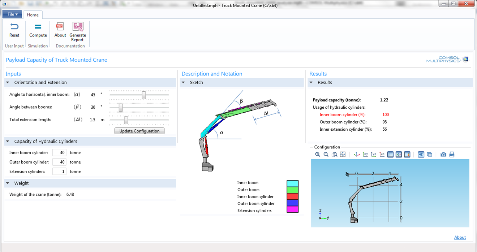The width and height of the screenshot is (477, 252).
Task: Click the Zoom In icon in Configuration toolbar
Action: 318,155
